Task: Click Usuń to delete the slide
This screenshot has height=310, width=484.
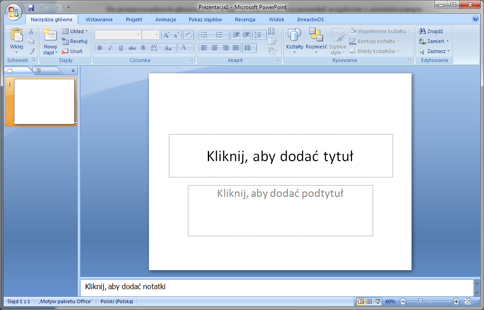Action: pos(72,51)
